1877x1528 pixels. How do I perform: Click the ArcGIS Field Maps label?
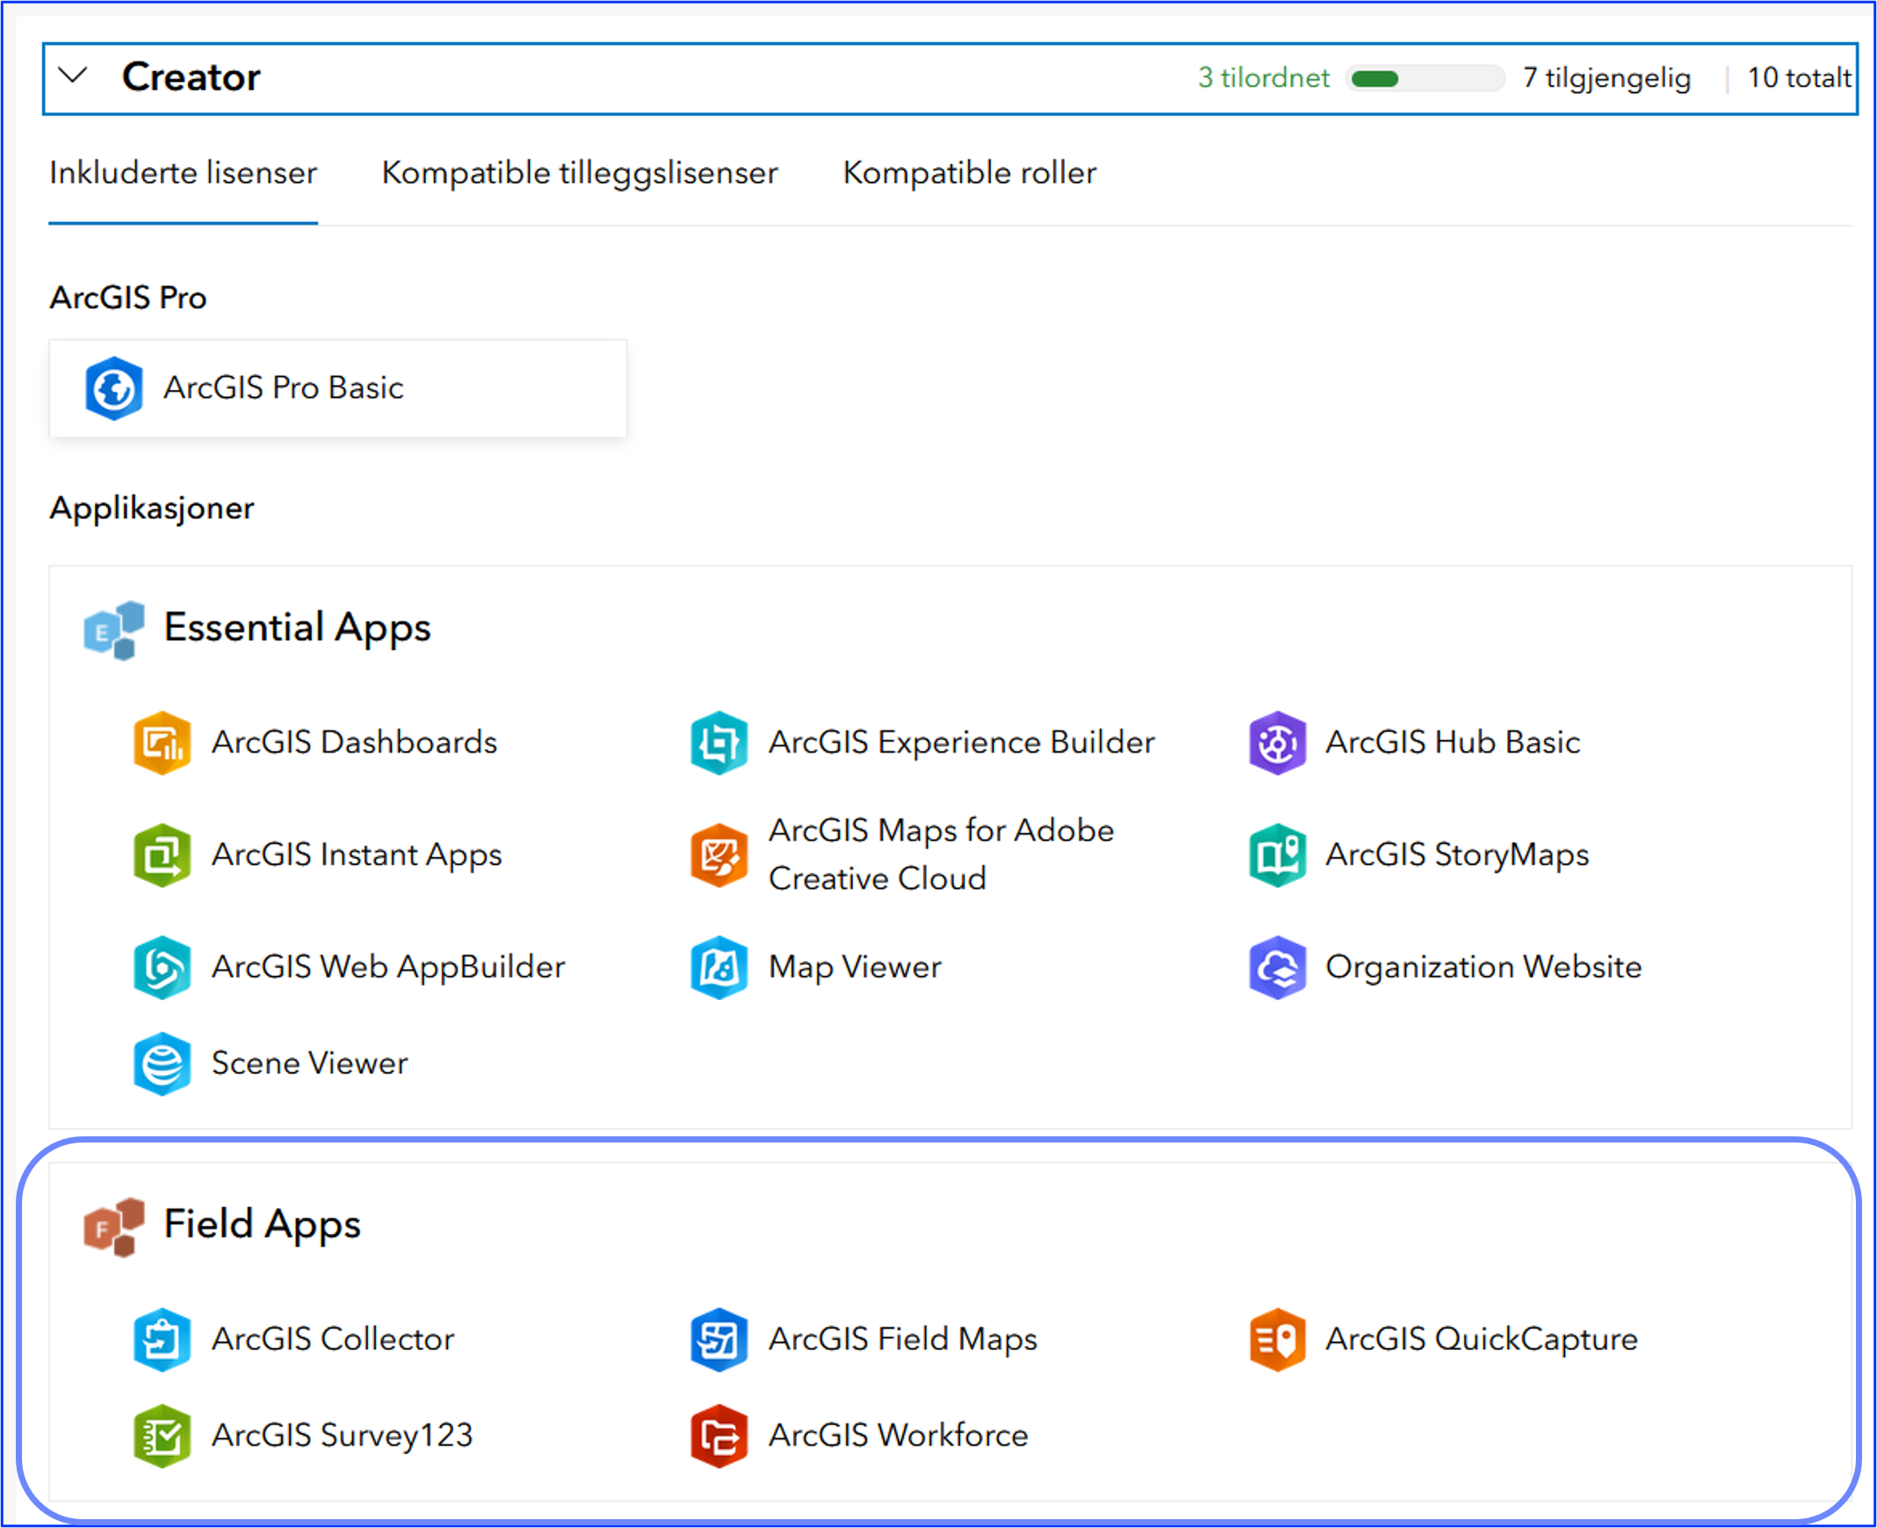click(903, 1339)
